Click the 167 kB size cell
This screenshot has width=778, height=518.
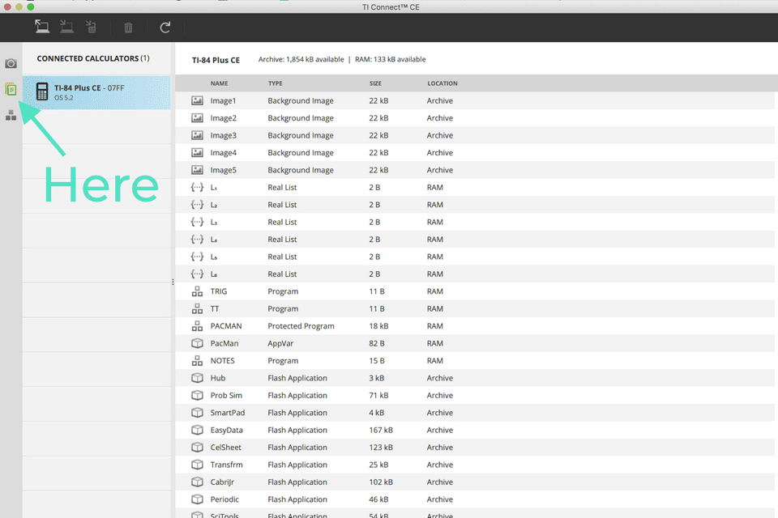pos(381,430)
